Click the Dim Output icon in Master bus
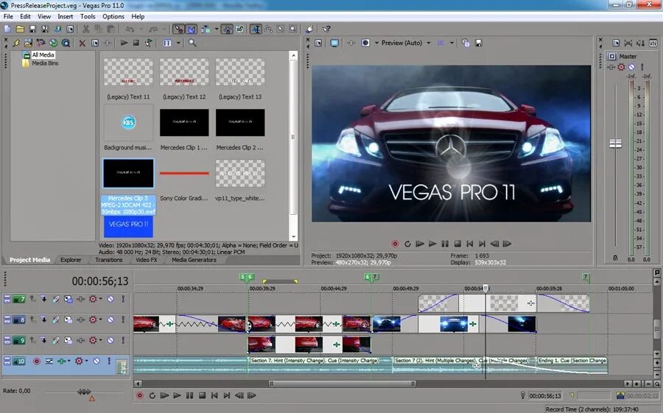 [641, 43]
